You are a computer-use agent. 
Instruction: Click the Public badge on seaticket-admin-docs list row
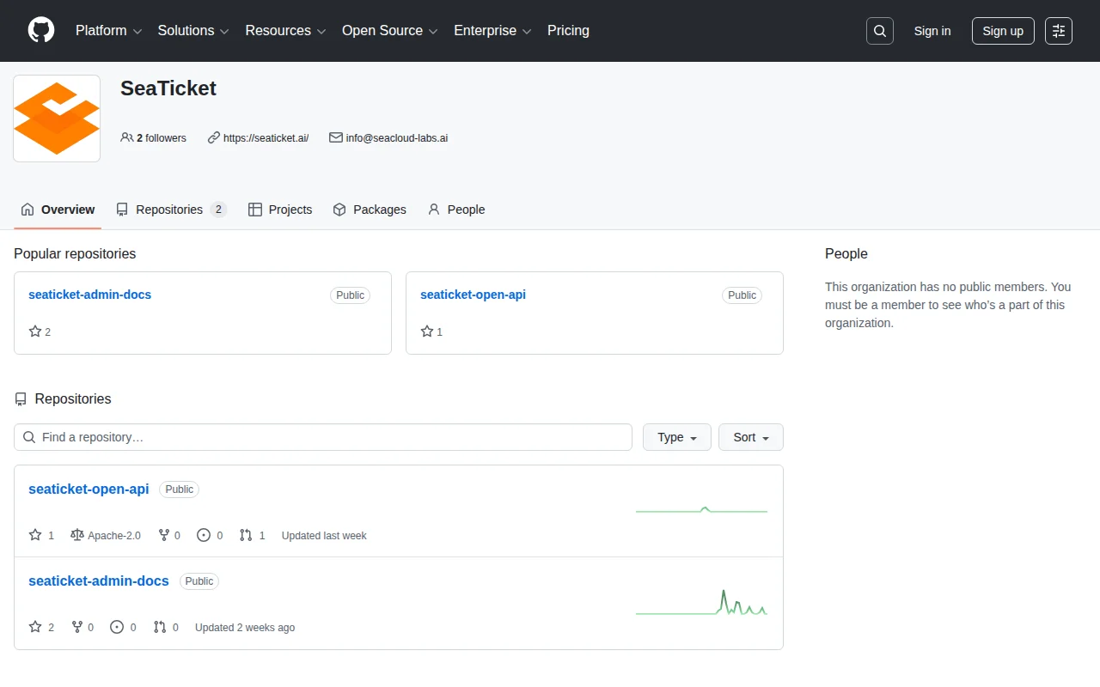point(199,581)
